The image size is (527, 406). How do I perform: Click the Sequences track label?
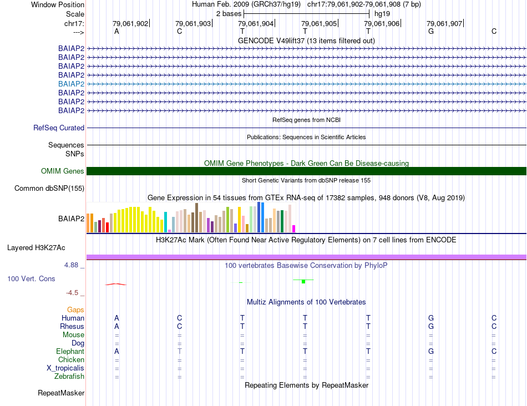(x=66, y=145)
